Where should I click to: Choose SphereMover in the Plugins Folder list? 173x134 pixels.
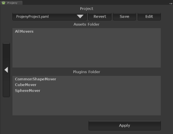[x=28, y=91]
